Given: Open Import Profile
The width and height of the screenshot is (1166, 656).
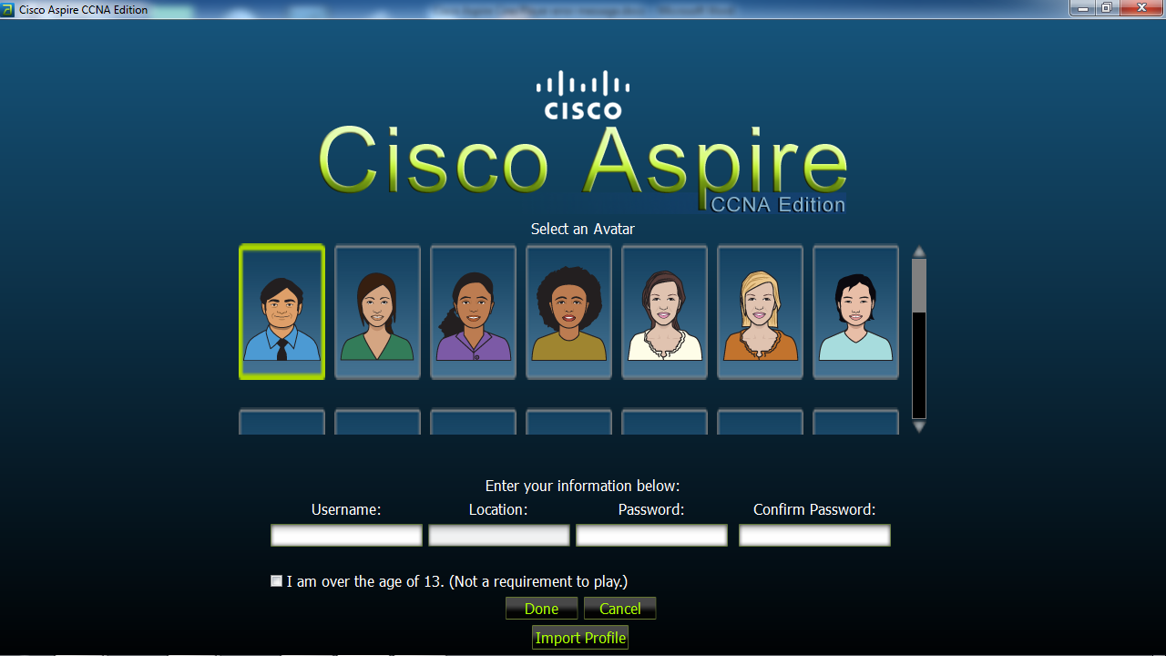Looking at the screenshot, I should (580, 638).
